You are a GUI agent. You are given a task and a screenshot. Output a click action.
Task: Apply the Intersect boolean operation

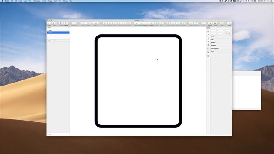pyautogui.click(x=146, y=23)
